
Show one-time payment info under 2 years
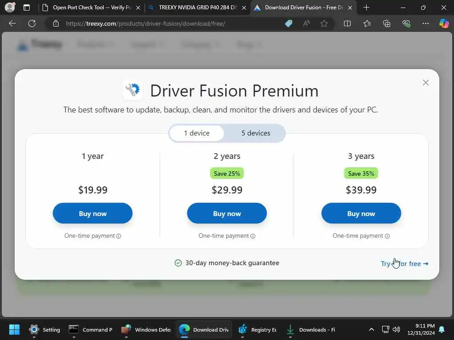click(253, 236)
